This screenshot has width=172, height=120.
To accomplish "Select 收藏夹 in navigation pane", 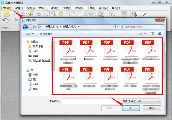I will [32, 42].
